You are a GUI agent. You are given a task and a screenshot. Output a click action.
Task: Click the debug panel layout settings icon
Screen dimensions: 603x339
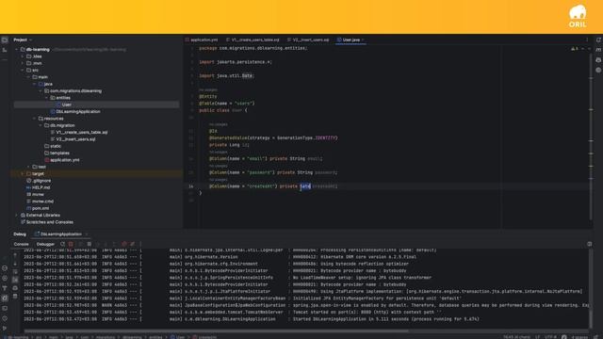pyautogui.click(x=590, y=244)
